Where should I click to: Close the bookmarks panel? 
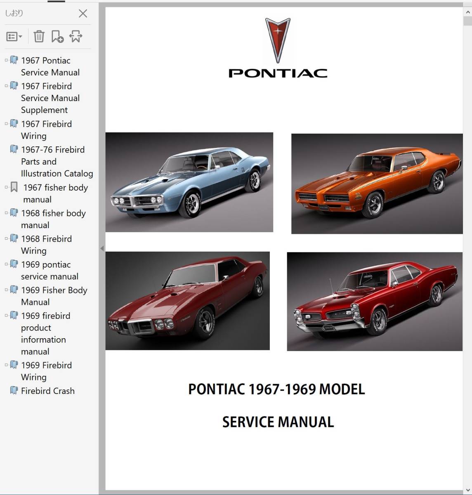83,13
